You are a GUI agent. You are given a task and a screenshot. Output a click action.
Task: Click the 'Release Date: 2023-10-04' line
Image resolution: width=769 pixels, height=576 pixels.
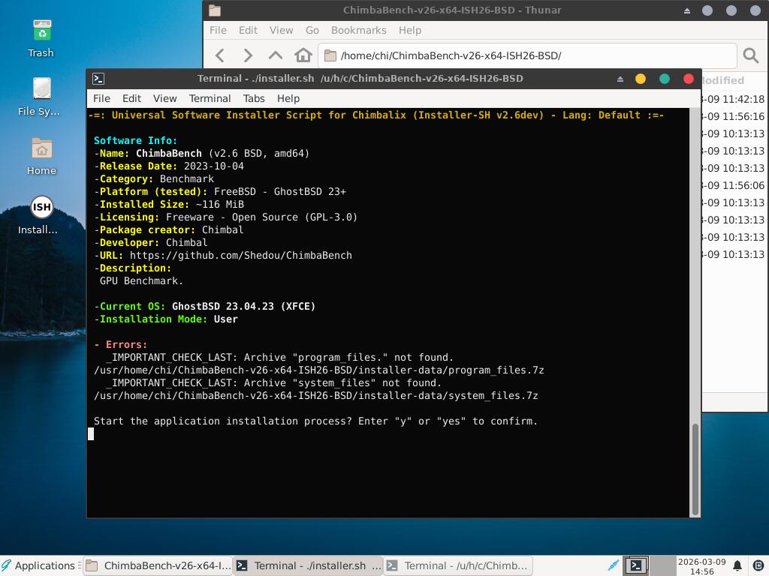point(169,166)
